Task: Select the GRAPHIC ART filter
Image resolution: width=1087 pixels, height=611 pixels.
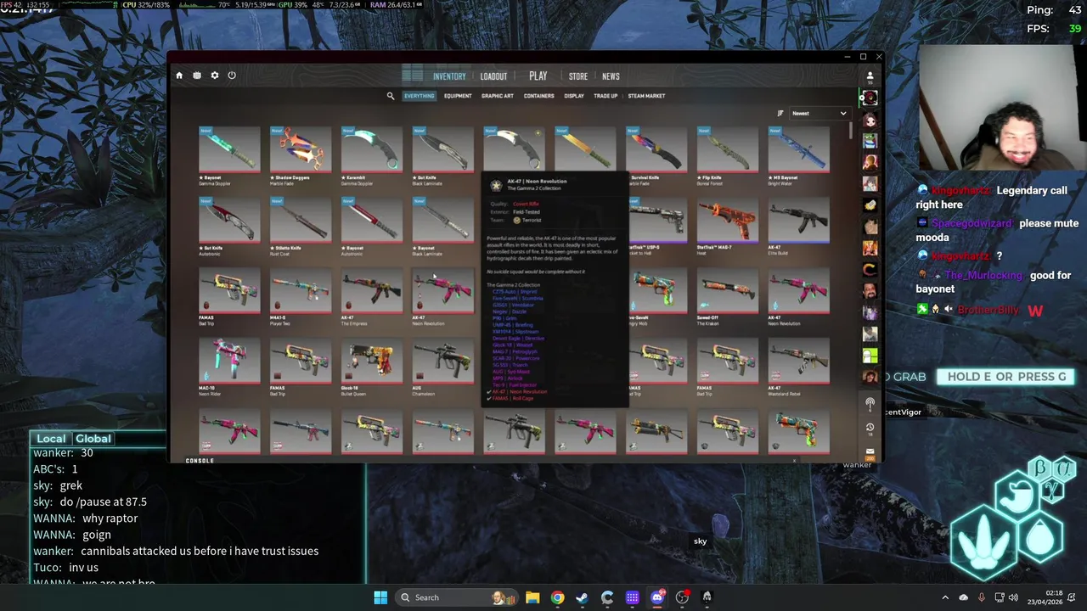Action: [x=498, y=96]
